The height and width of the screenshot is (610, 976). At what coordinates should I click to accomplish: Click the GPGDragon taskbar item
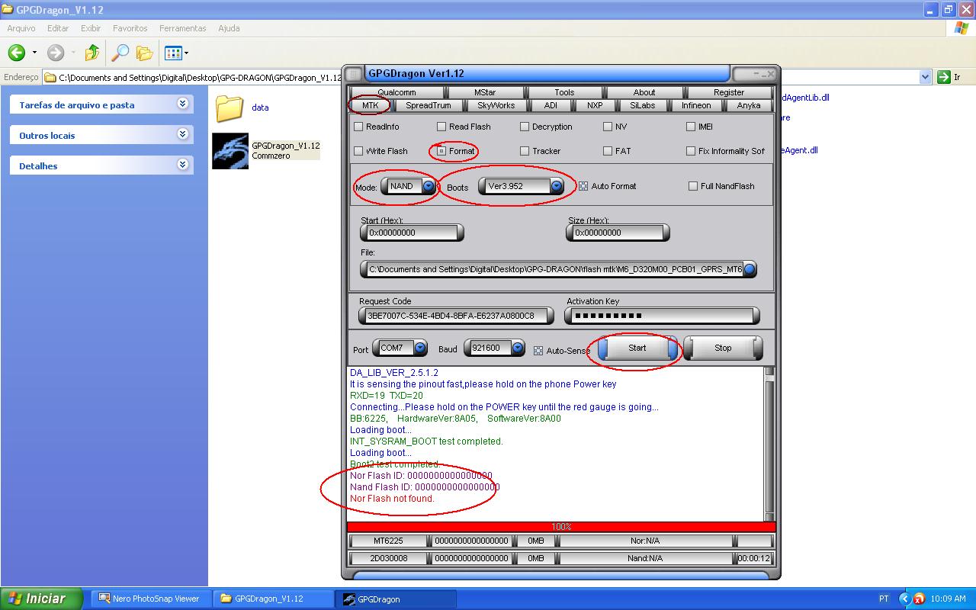coord(396,599)
